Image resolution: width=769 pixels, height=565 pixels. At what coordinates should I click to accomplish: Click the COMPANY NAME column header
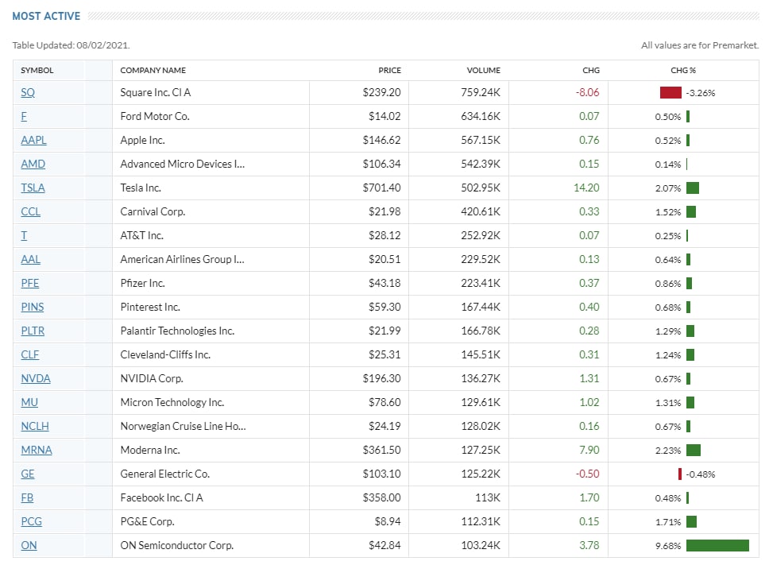pyautogui.click(x=153, y=70)
